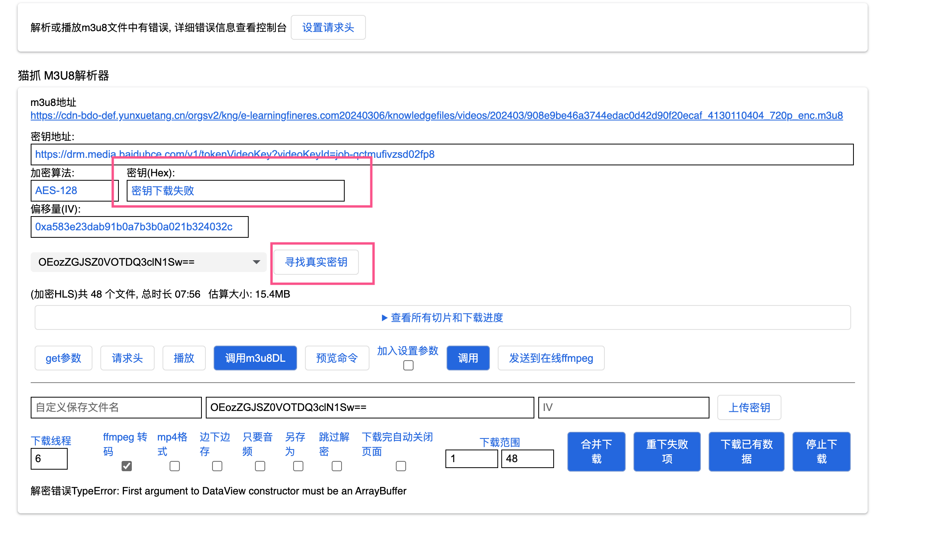Click the 寻找真实密钥 button
The width and height of the screenshot is (942, 533).
pyautogui.click(x=316, y=262)
